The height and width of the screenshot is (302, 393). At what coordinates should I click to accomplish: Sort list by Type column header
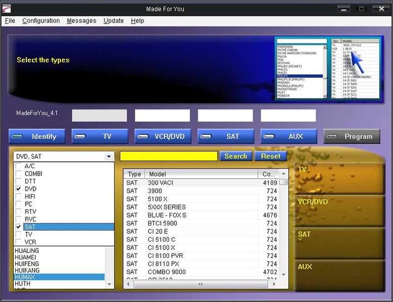134,174
